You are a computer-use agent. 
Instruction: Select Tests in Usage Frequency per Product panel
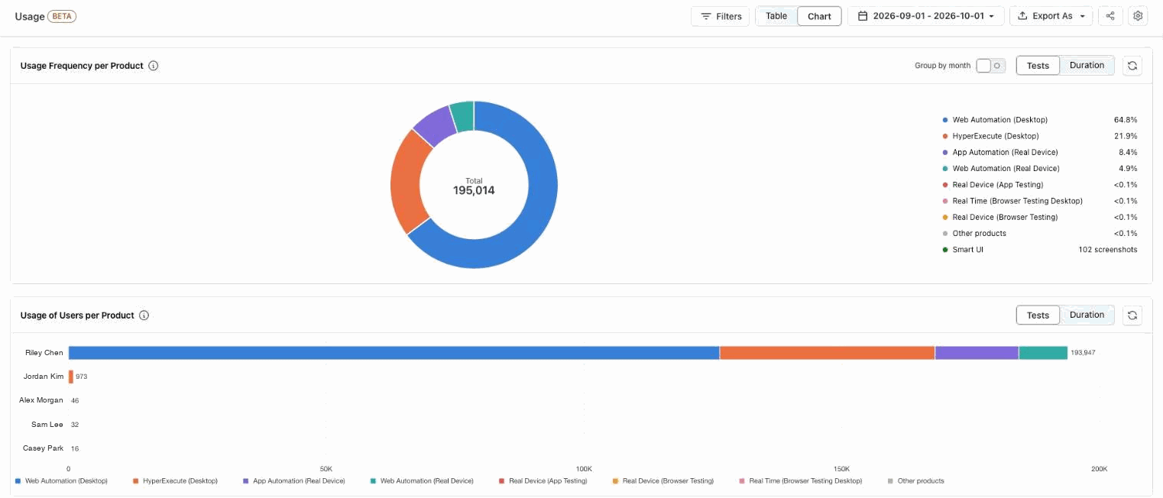[x=1038, y=66]
